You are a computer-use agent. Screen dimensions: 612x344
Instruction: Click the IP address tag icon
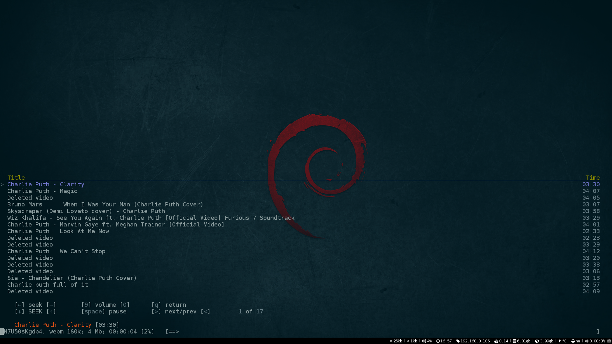point(458,341)
